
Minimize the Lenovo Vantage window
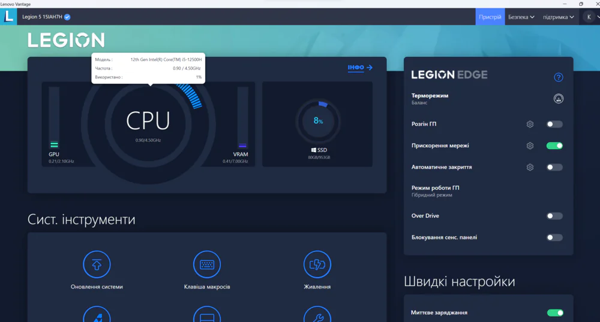(x=565, y=4)
